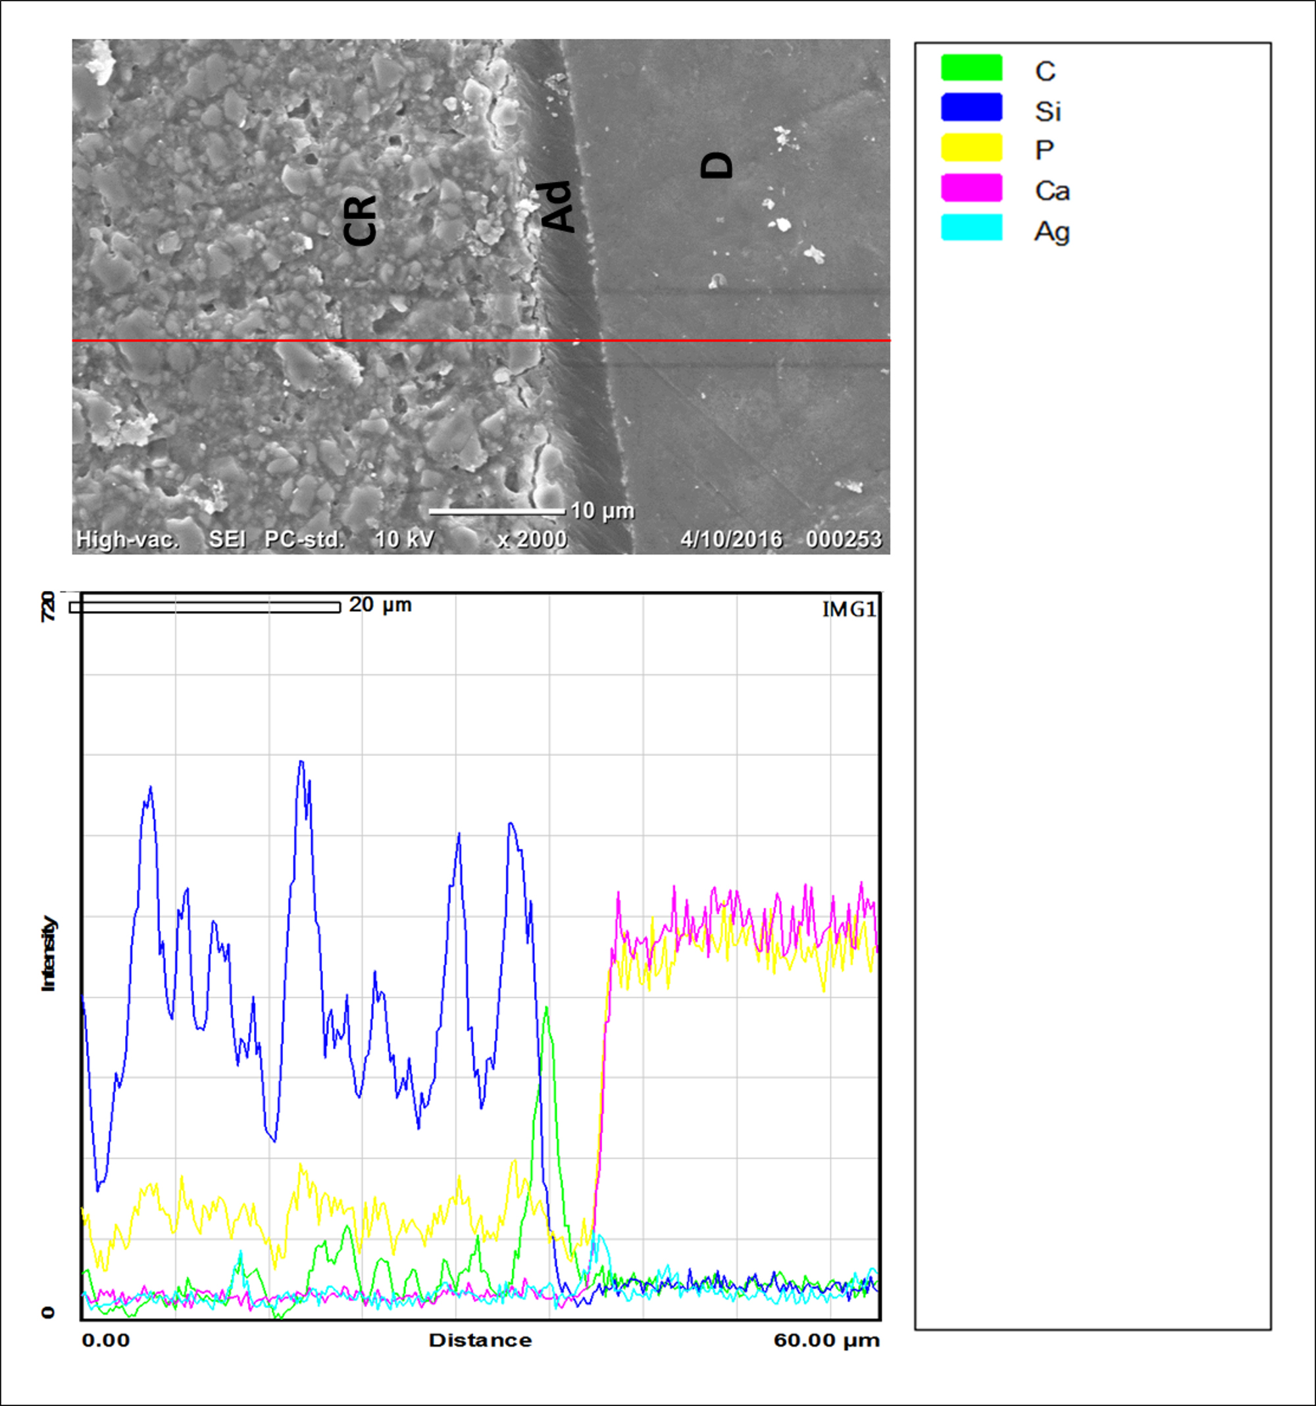Click the magenta Ca legend swatch
The width and height of the screenshot is (1316, 1406).
coord(971,188)
